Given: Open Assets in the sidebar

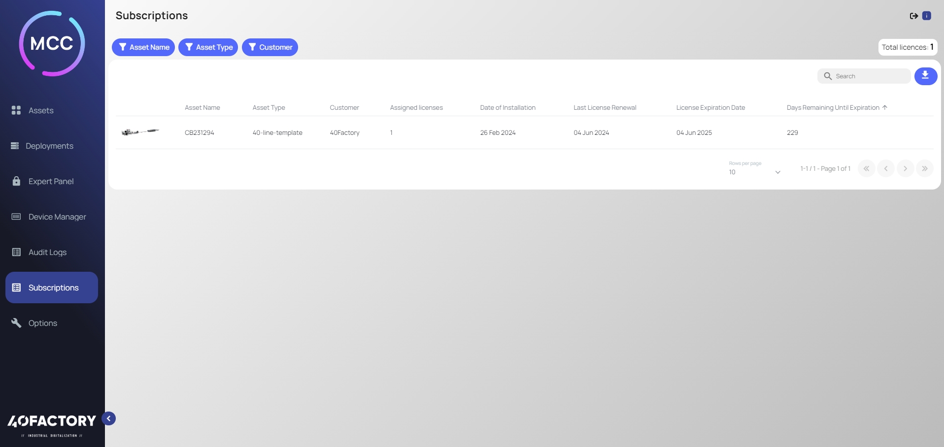Looking at the screenshot, I should pyautogui.click(x=41, y=110).
